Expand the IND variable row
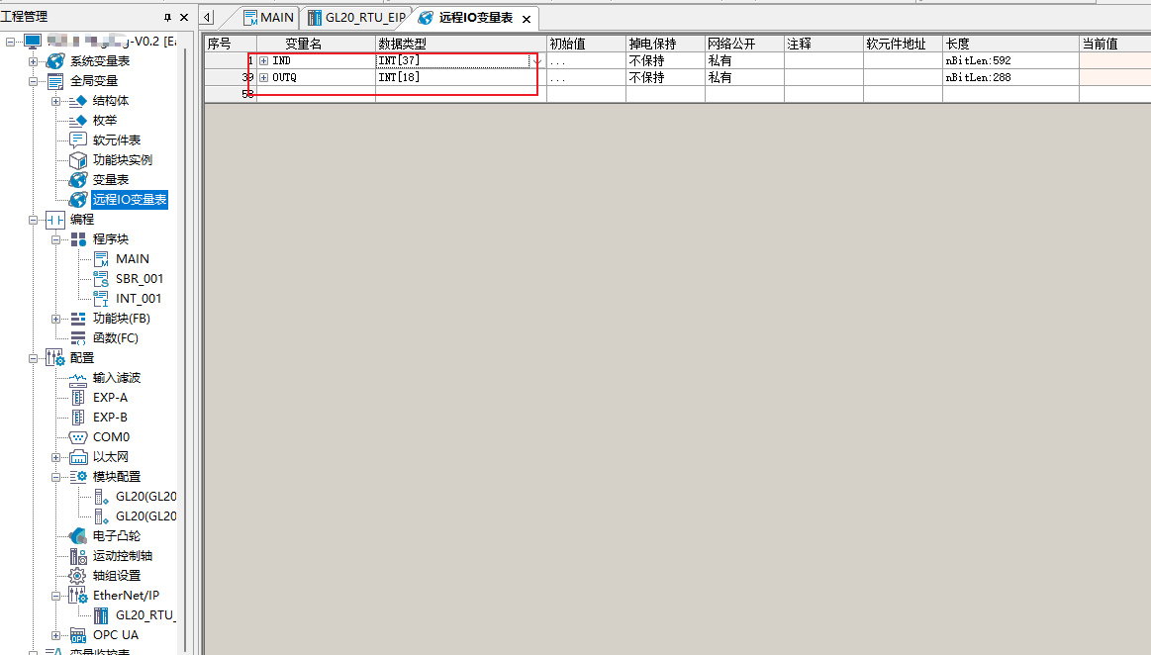The height and width of the screenshot is (655, 1151). point(263,61)
